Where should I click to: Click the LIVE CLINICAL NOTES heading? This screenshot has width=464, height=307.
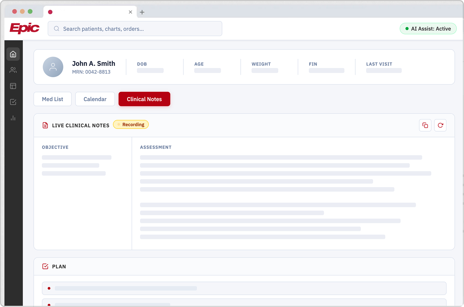[x=81, y=125]
